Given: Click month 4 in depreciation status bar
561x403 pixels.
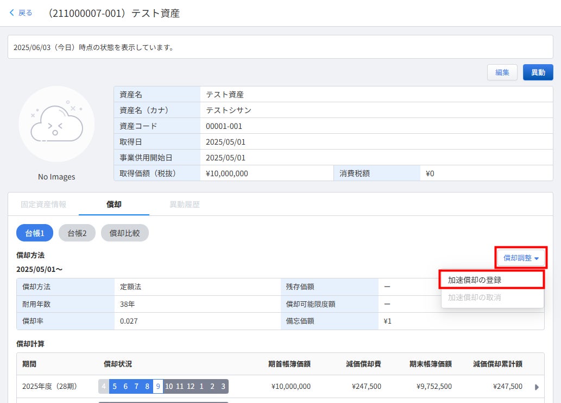Looking at the screenshot, I should (x=104, y=387).
